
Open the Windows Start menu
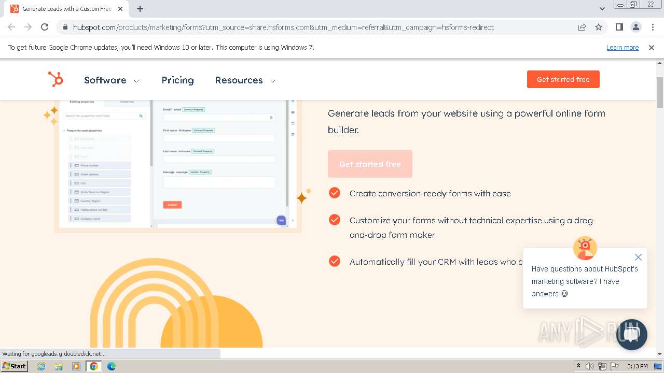15,366
